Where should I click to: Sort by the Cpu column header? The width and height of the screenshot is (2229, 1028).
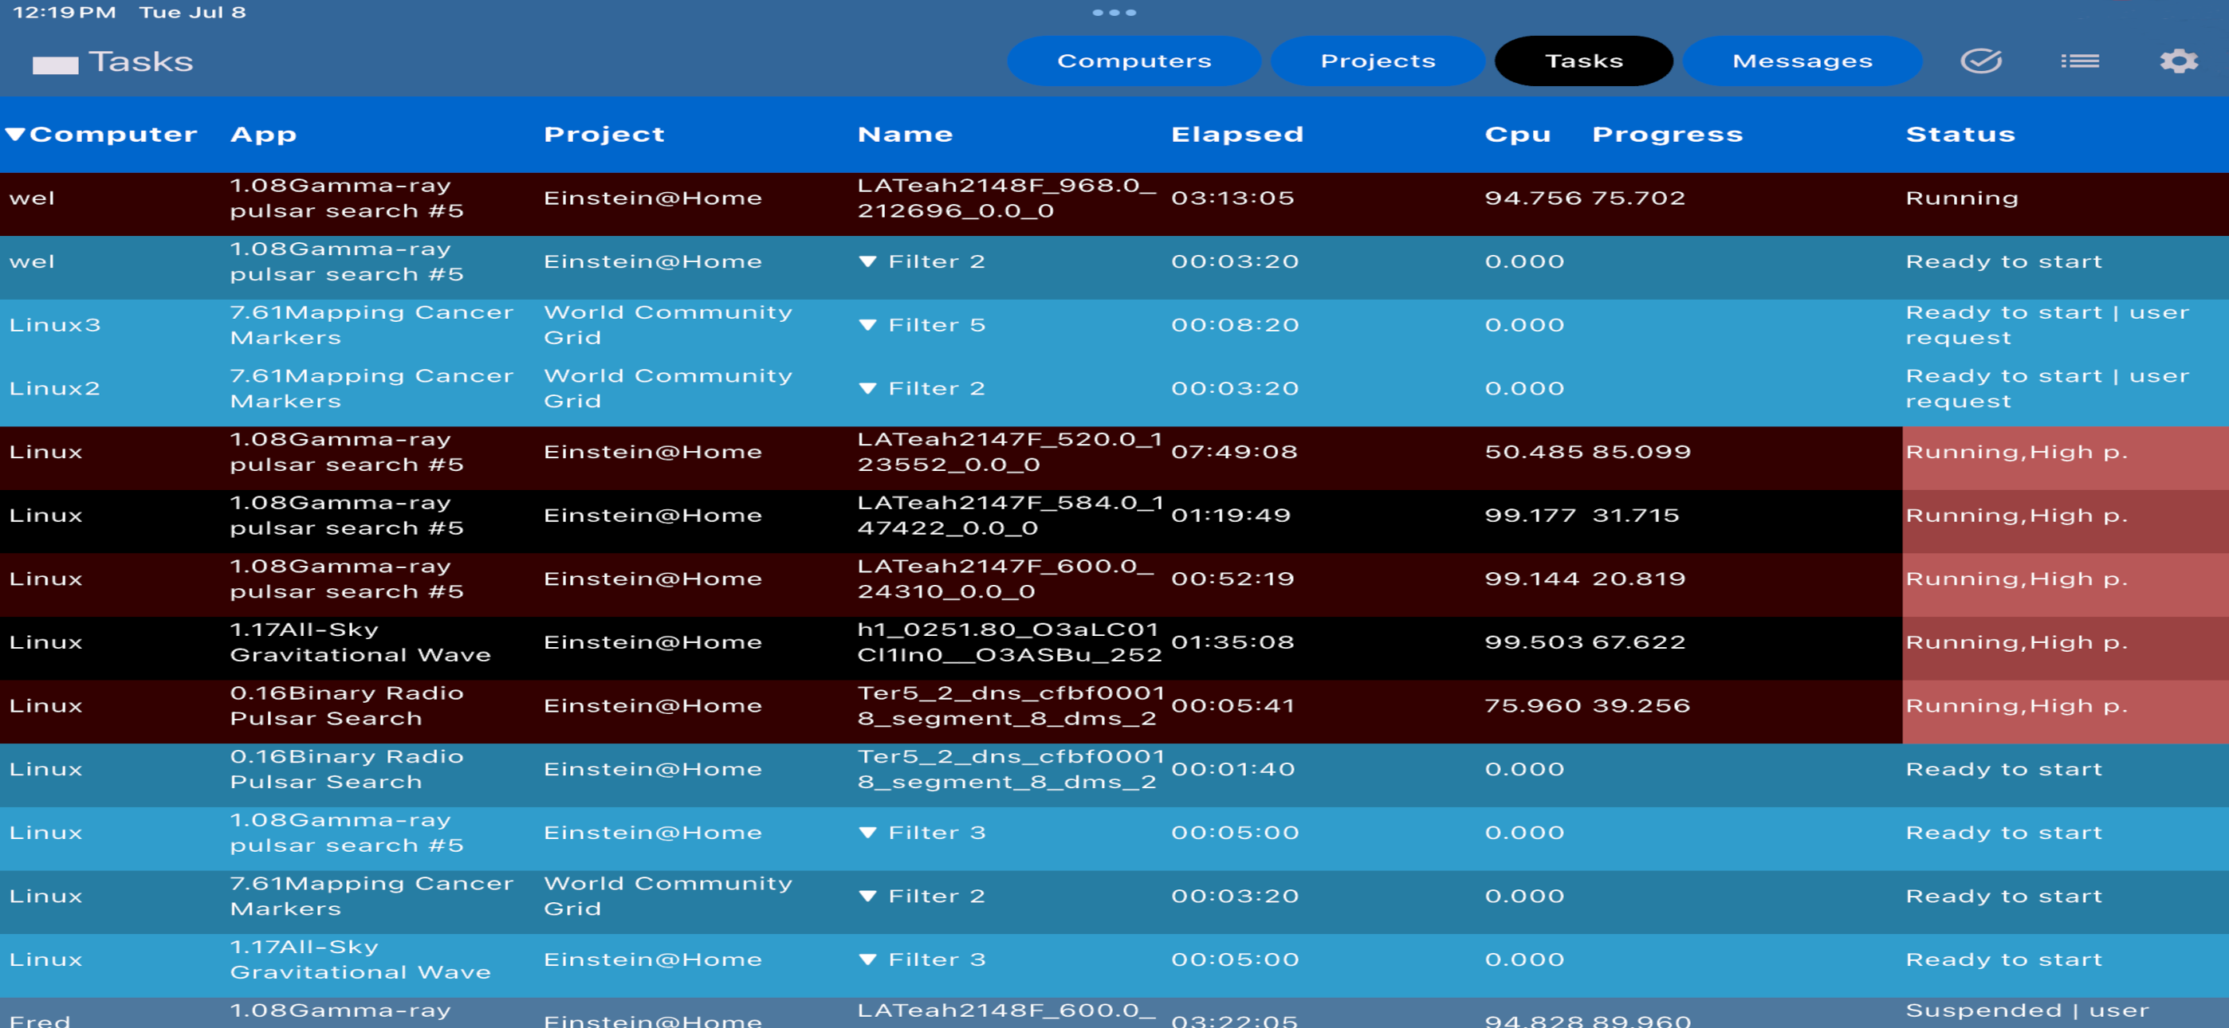[1518, 134]
